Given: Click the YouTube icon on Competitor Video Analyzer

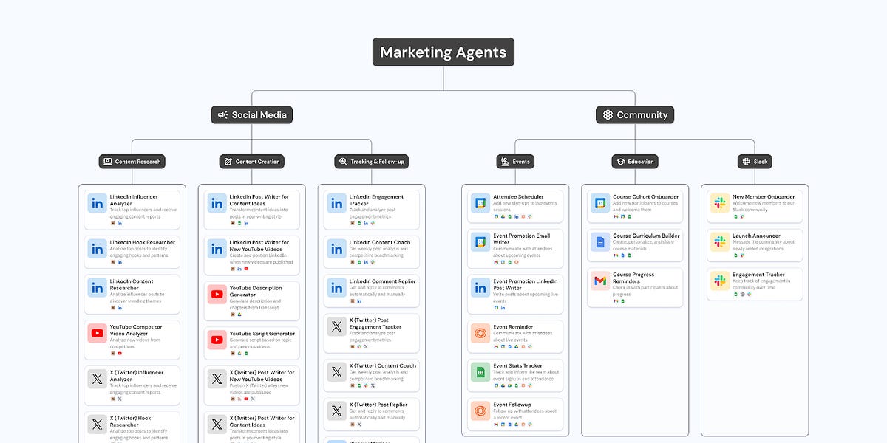Looking at the screenshot, I should click(97, 333).
